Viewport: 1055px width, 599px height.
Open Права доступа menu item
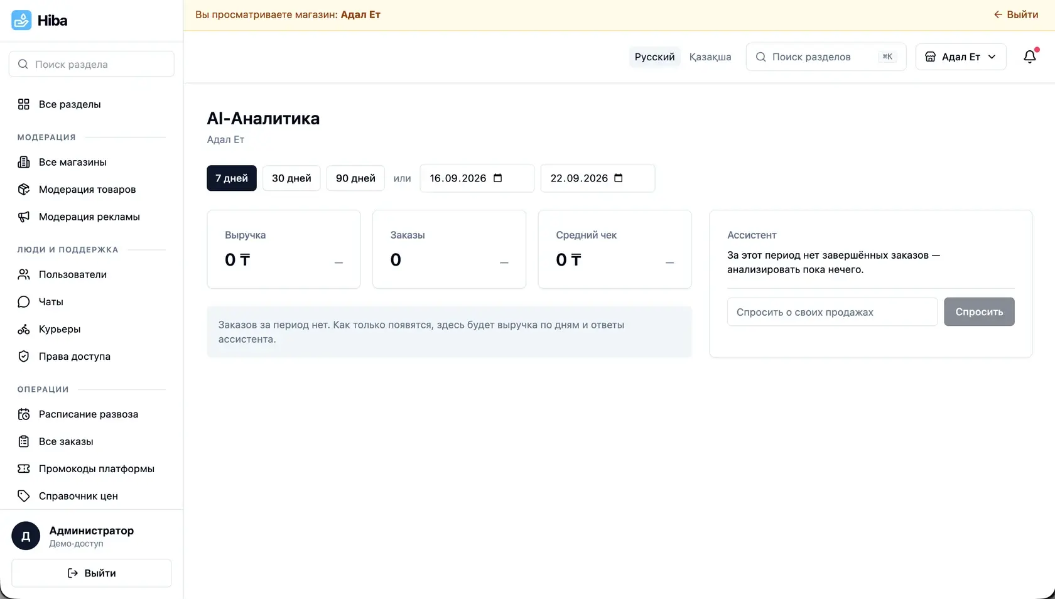(x=92, y=356)
